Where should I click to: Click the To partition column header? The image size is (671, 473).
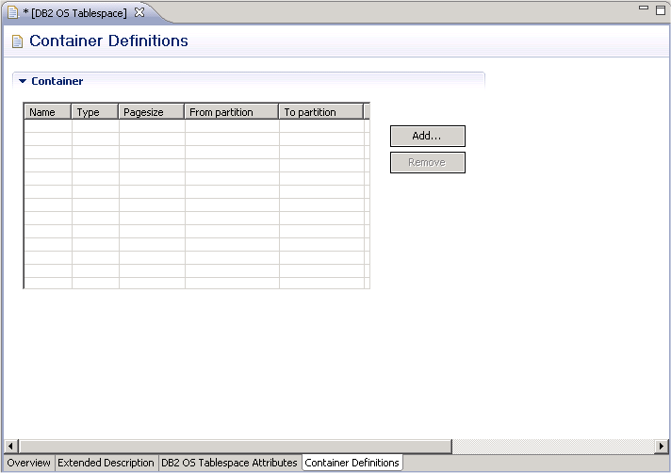[x=321, y=112]
